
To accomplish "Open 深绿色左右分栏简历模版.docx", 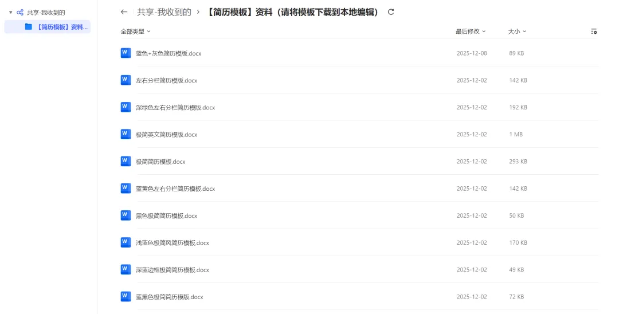I will tap(175, 107).
